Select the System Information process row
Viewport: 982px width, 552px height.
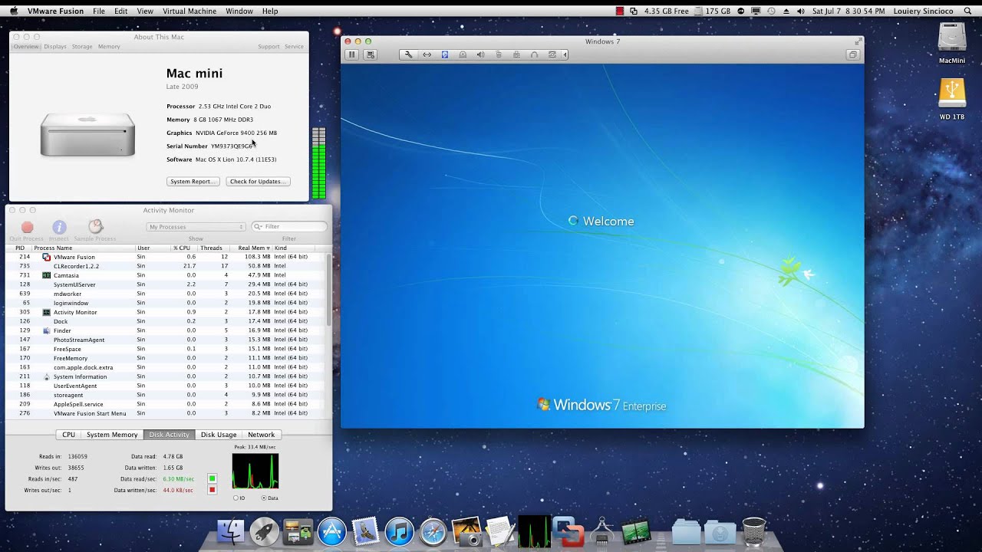(x=166, y=376)
